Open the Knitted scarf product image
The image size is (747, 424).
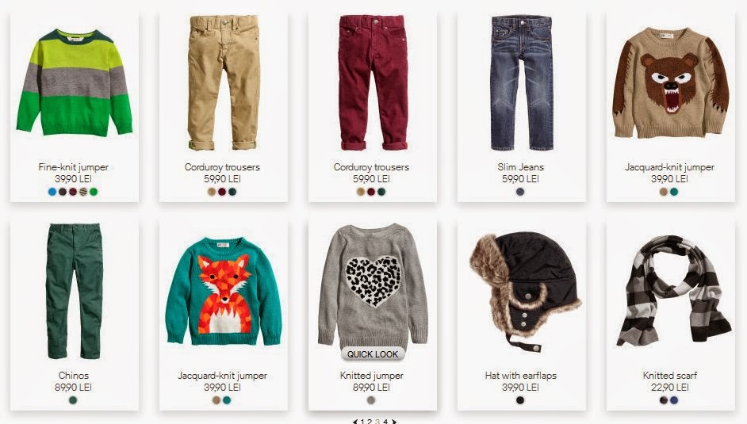click(x=673, y=290)
